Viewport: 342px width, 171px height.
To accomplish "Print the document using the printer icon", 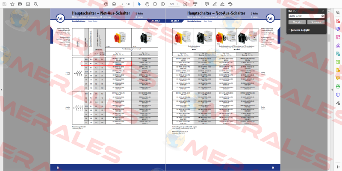I will 20,4.
